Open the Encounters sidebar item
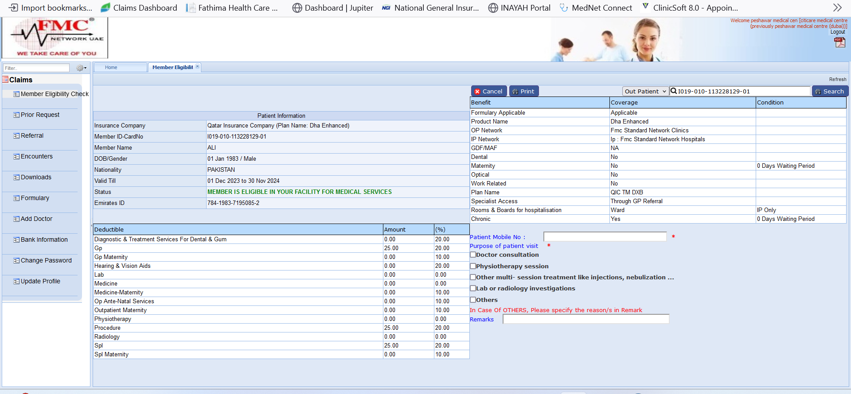The image size is (851, 394). (36, 157)
